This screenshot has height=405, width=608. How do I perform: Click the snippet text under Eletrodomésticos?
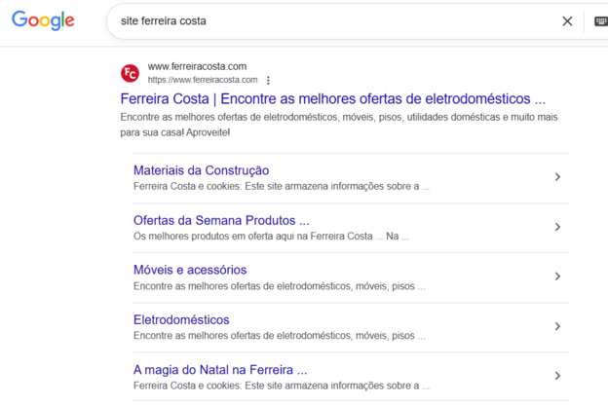[280, 336]
